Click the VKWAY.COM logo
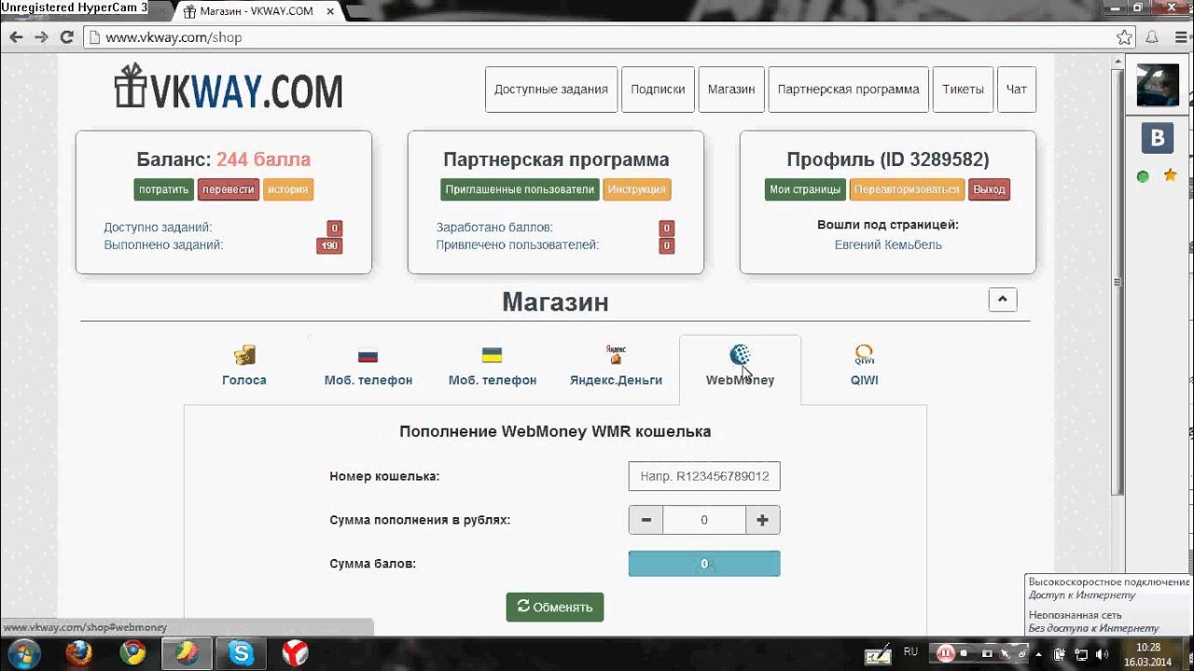 coord(229,89)
